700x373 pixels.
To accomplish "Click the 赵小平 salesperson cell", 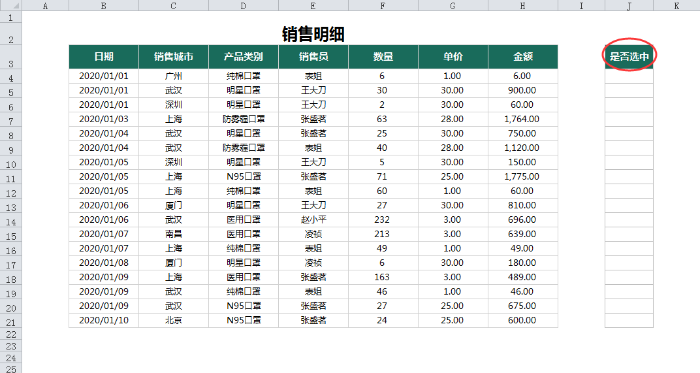I will tap(313, 219).
